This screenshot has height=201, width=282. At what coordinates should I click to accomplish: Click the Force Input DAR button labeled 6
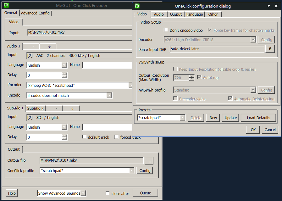[x=270, y=49]
